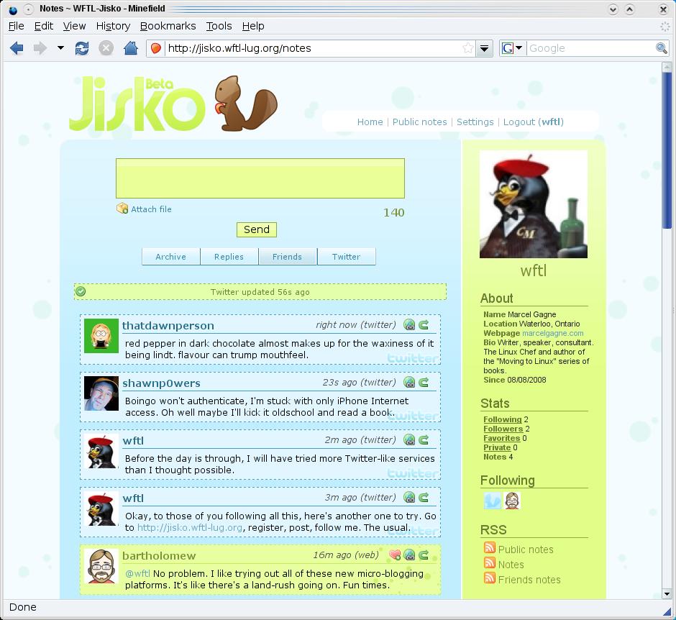Follow the Home link in top navigation
Screen dimensions: 676x620
point(370,122)
